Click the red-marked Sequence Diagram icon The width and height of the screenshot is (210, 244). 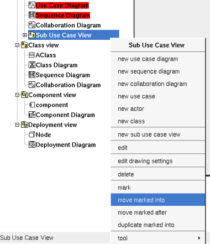click(32, 15)
